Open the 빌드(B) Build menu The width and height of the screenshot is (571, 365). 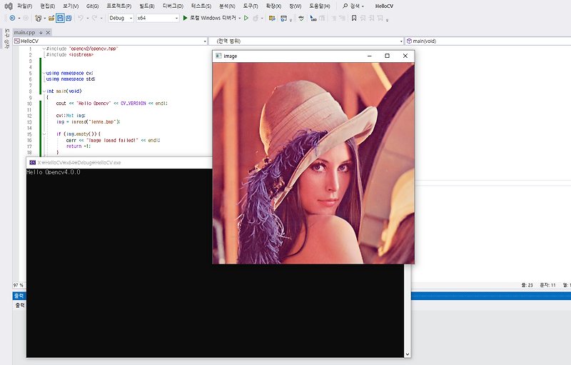click(147, 6)
